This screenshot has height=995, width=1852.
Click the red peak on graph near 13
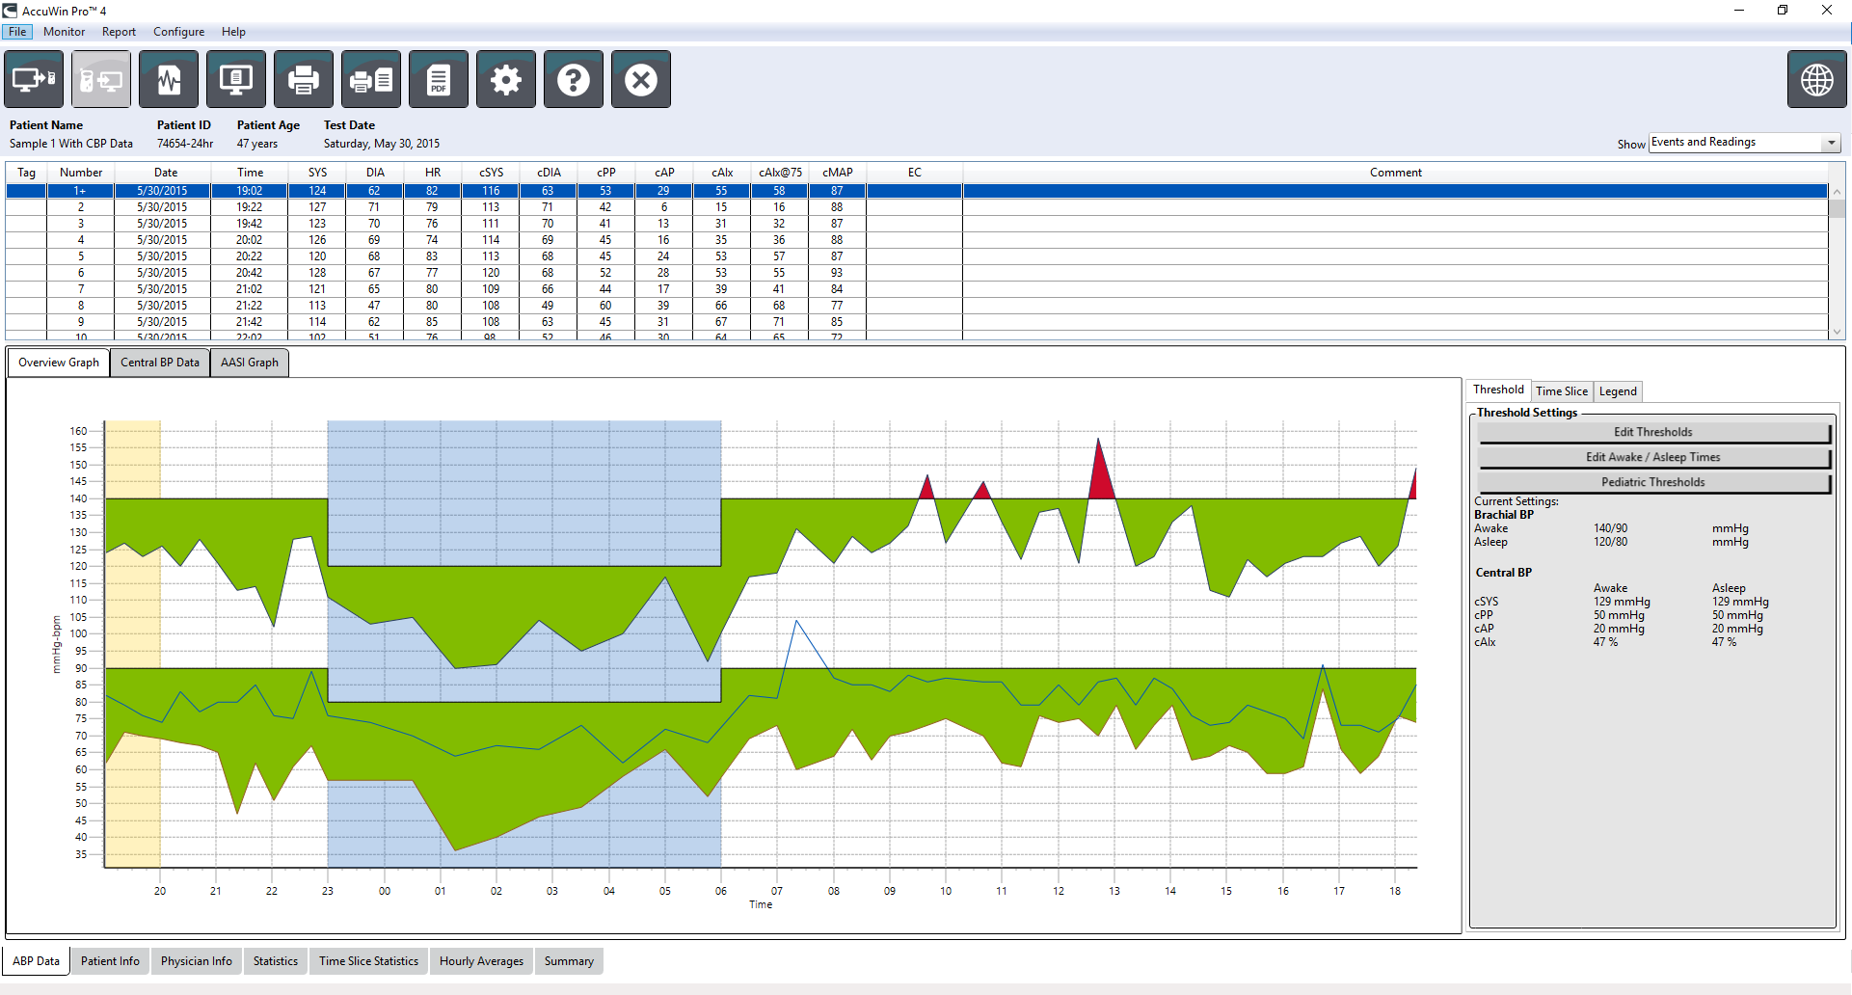tap(1100, 477)
